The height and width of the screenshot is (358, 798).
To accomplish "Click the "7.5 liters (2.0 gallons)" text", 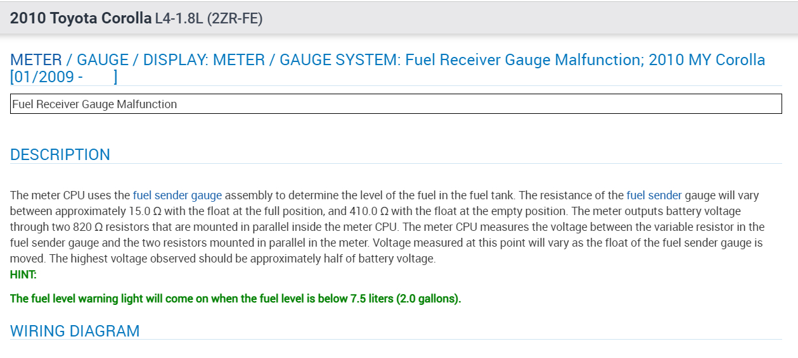I will point(405,299).
